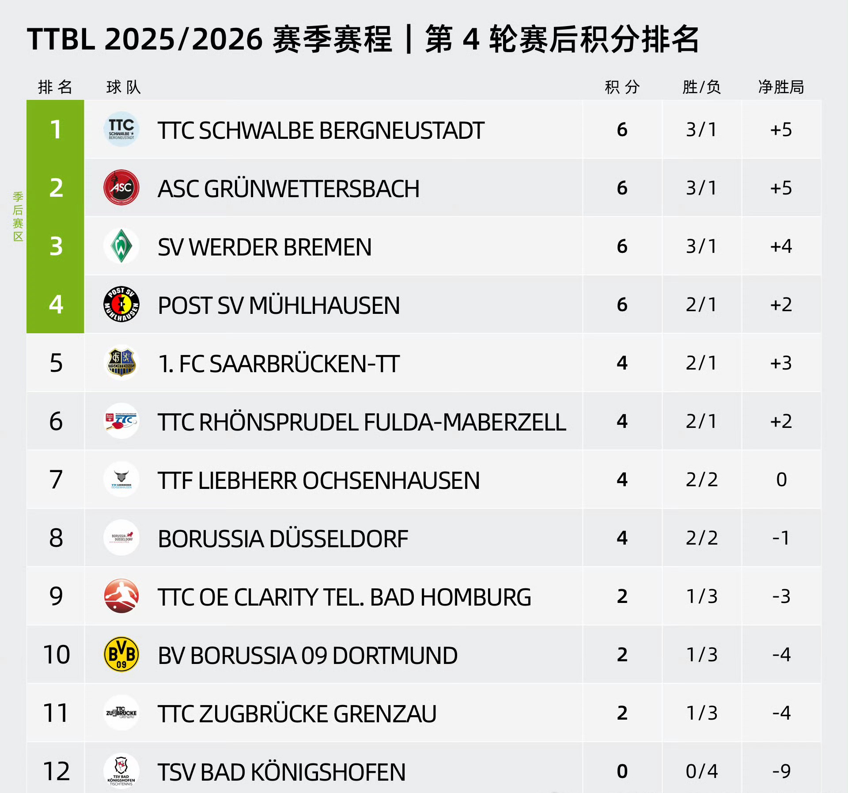Click the 排名 column header
Image resolution: width=848 pixels, height=793 pixels.
55,87
